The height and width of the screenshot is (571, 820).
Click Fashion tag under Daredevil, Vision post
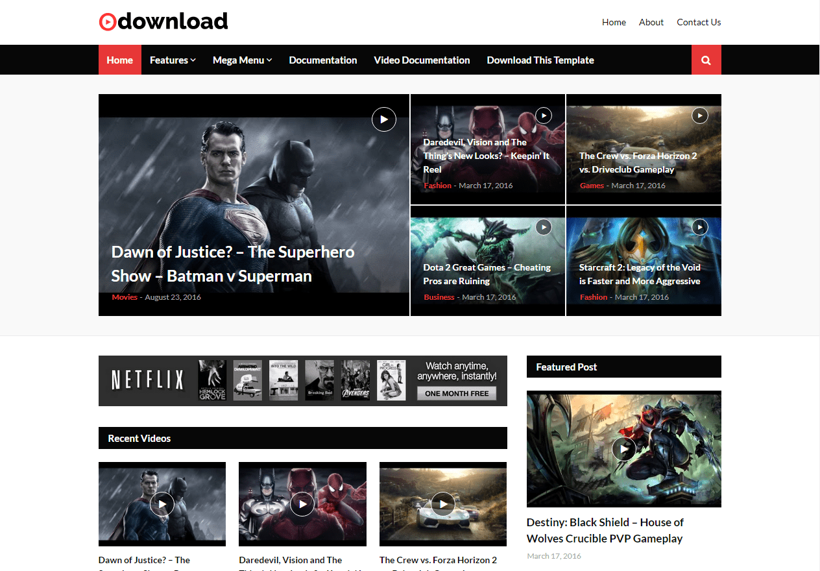coord(437,186)
